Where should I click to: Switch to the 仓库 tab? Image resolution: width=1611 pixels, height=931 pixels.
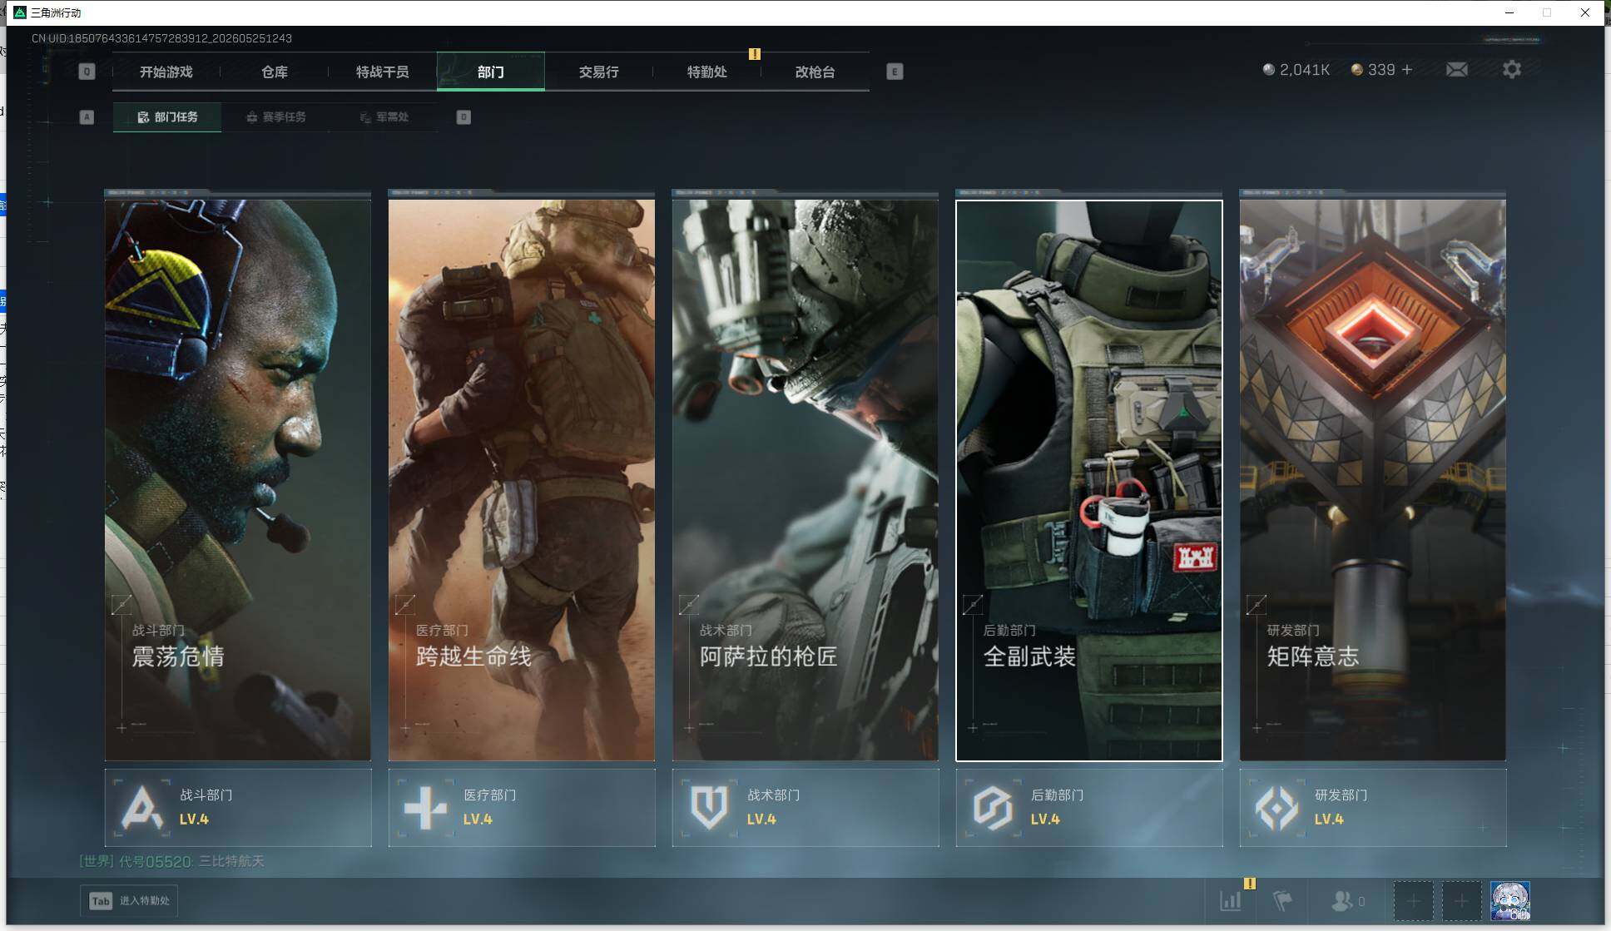click(274, 72)
